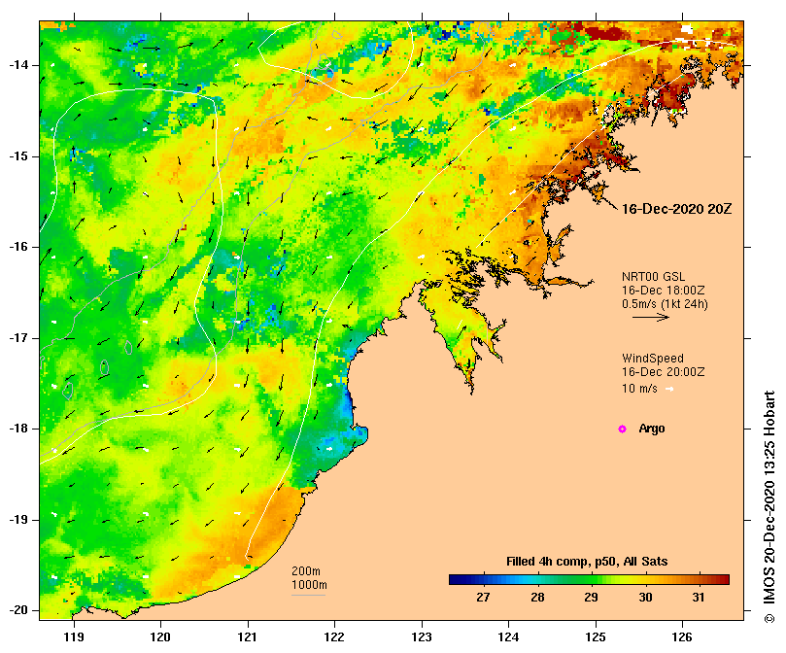Click latitude axis label -20
786x653 pixels.
(18, 610)
